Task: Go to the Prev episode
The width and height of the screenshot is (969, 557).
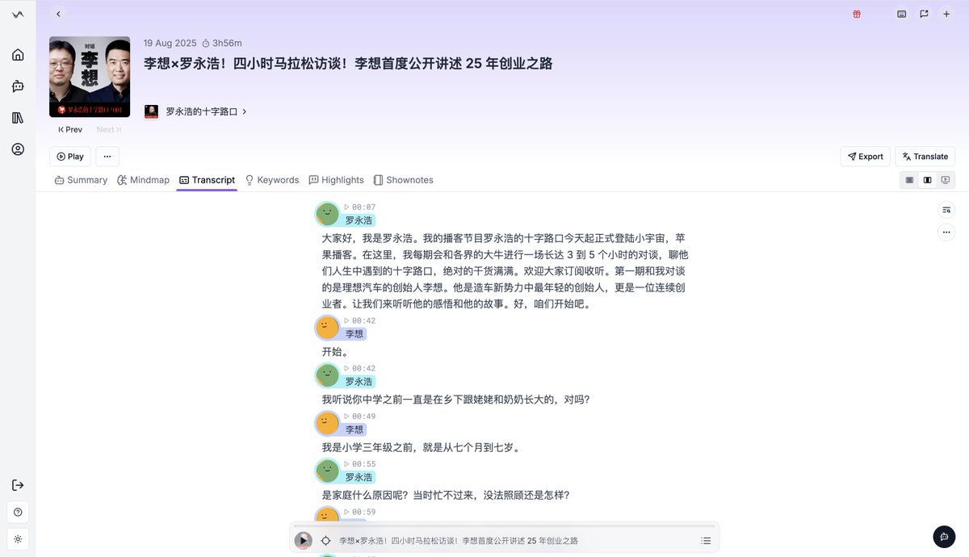Action: (70, 129)
